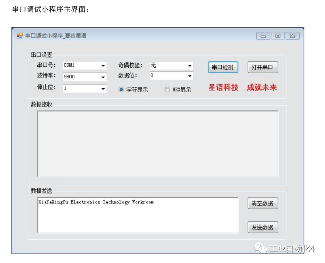The height and width of the screenshot is (263, 325).
Task: Expand the 停止位 stop bit dropdown
Action: (102, 89)
